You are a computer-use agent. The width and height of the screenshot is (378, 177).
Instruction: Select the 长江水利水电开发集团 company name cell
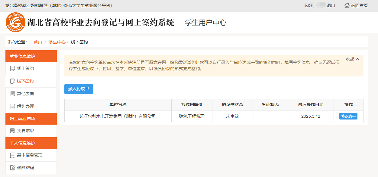pyautogui.click(x=118, y=116)
